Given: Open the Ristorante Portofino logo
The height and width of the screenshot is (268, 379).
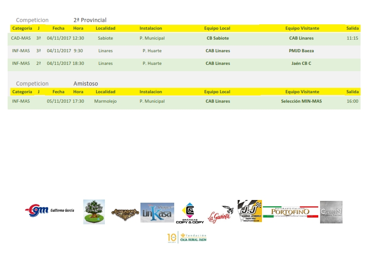Looking at the screenshot, I should pos(290,212).
